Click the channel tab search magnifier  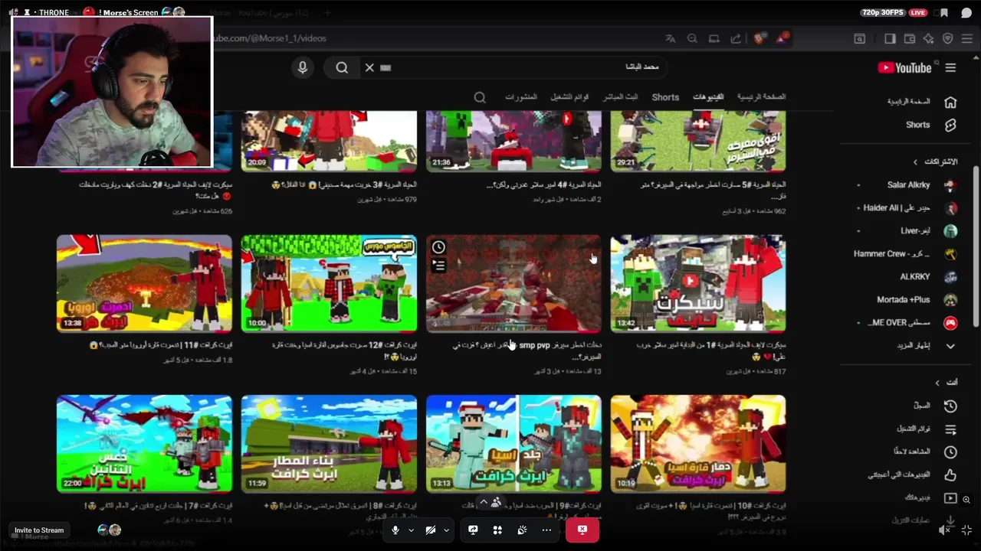click(x=480, y=97)
